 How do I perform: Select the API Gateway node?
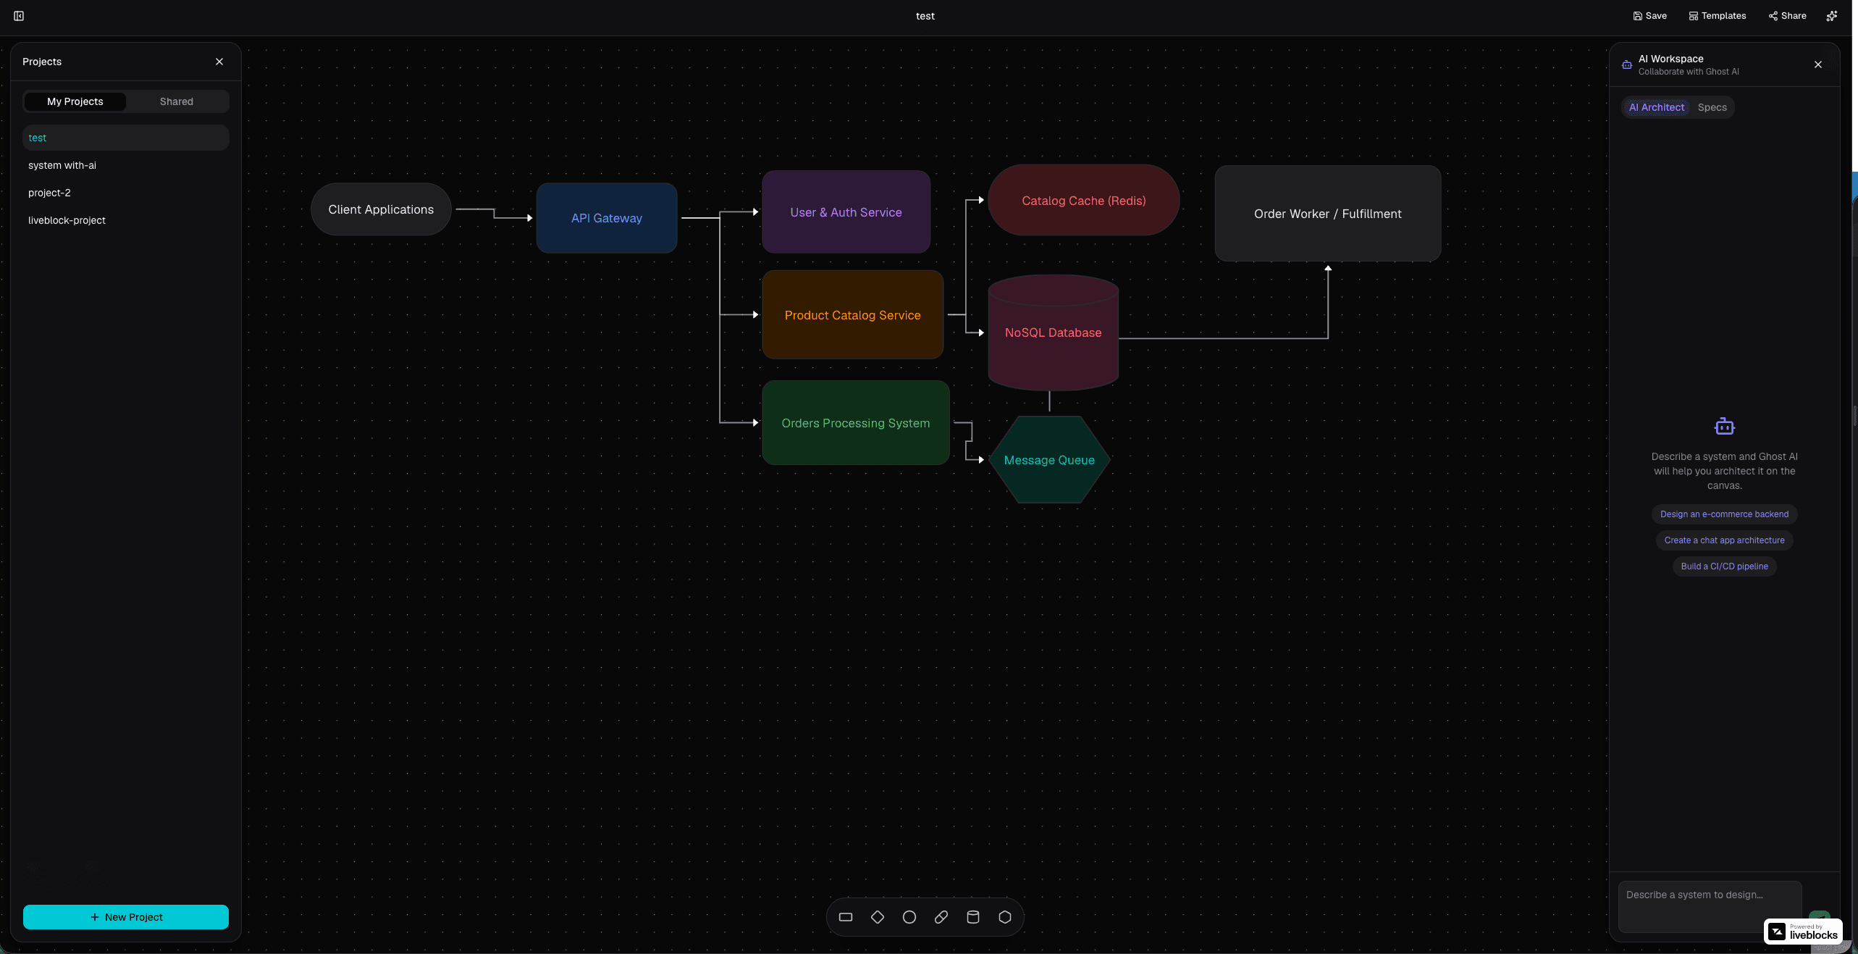607,218
